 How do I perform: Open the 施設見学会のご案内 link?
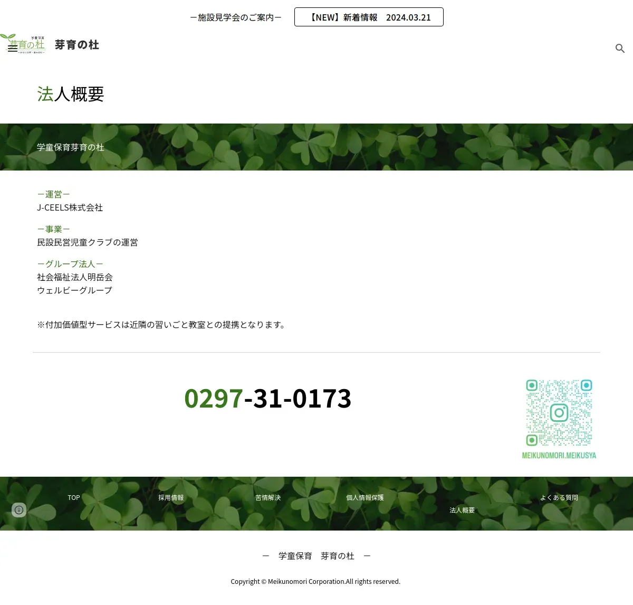(236, 17)
